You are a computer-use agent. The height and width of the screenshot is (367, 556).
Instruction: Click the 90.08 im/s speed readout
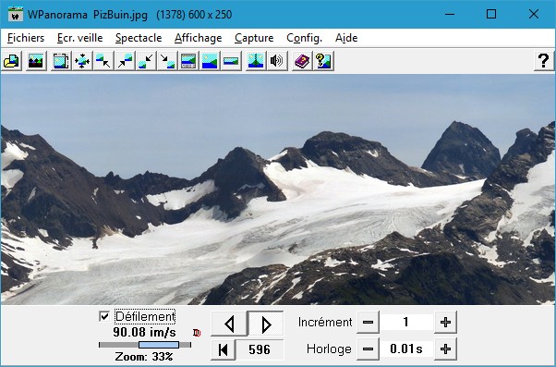[x=144, y=332]
